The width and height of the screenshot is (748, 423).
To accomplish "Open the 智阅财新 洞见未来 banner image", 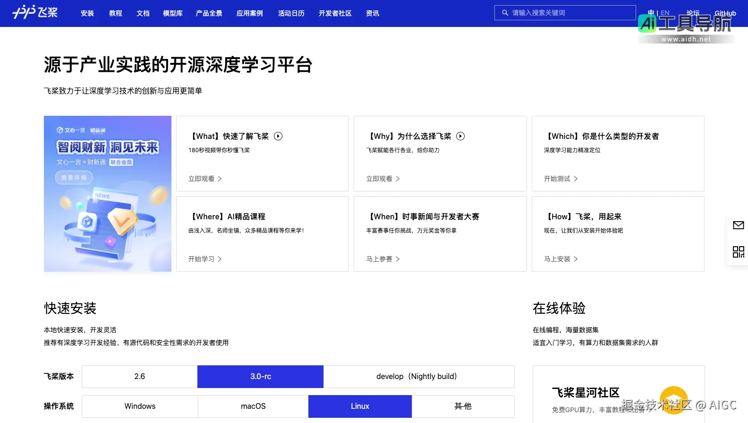I will (x=108, y=194).
